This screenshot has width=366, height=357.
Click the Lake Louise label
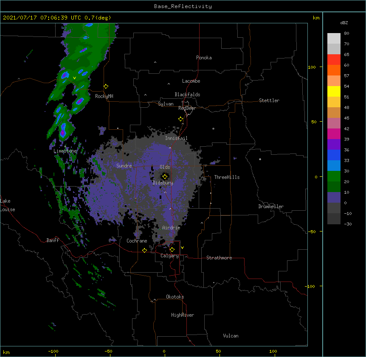(8, 205)
